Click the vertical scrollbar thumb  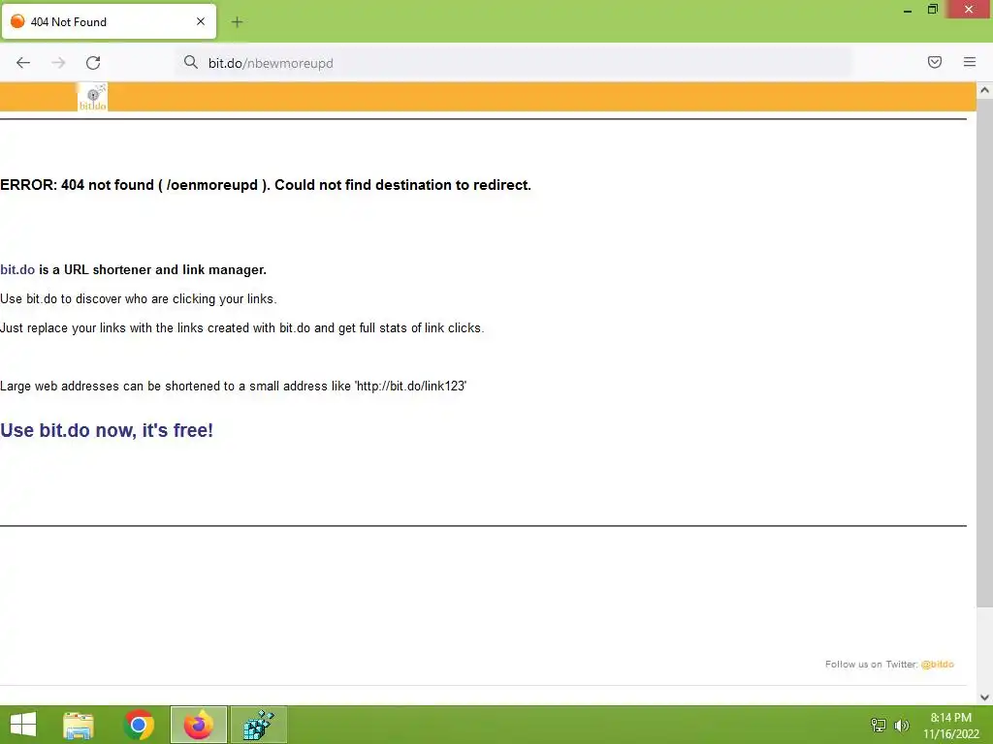(x=984, y=353)
